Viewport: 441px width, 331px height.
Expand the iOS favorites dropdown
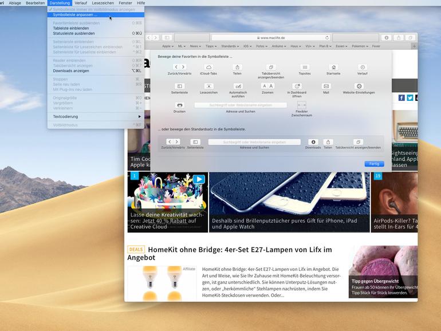(x=247, y=46)
